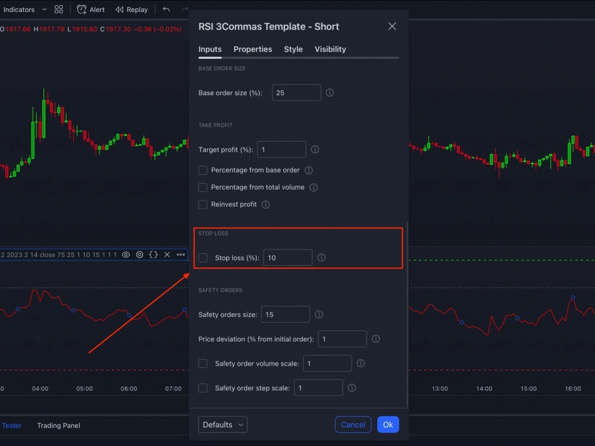Edit Safety order step scale field
595x446 pixels.
[x=318, y=388]
